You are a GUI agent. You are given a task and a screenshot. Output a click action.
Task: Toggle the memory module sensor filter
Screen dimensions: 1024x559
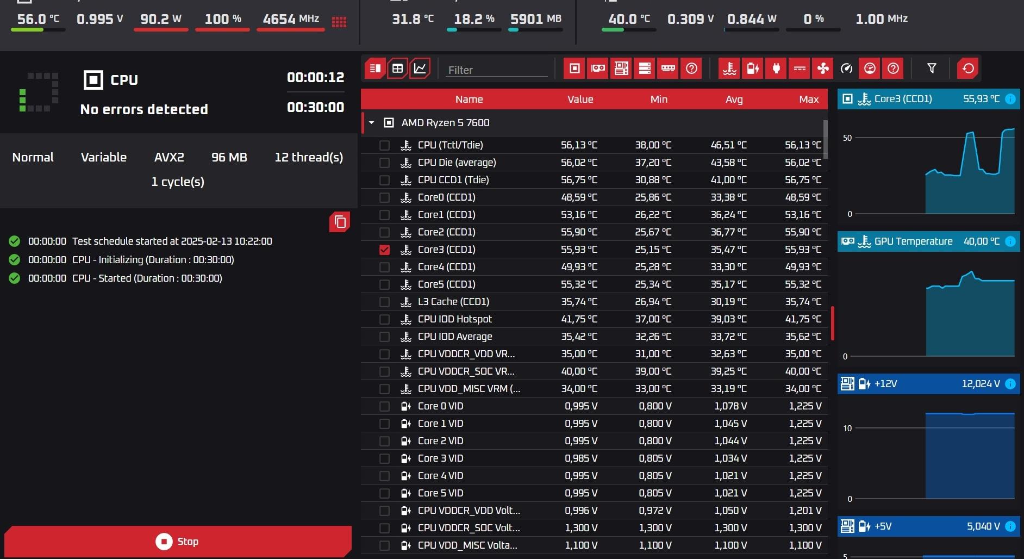tap(668, 69)
